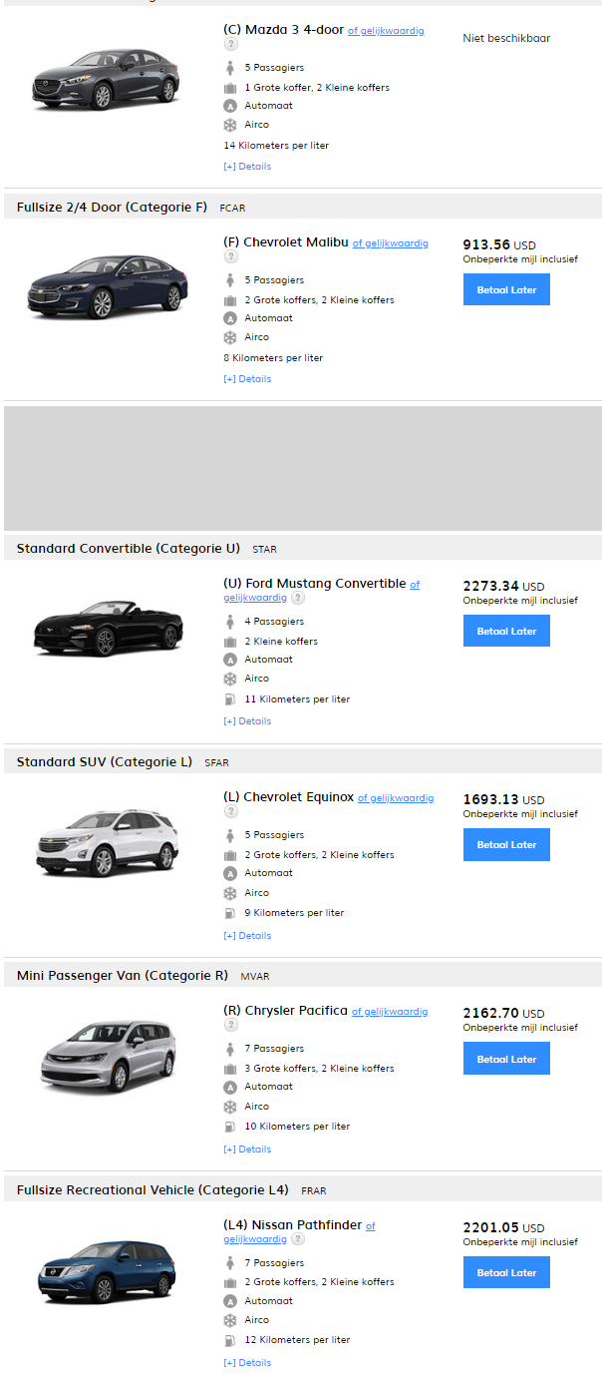Viewport: 602px width, 1377px height.
Task: Open 'of gelijkwaardig' link beside Chevrolet Equinox
Action: 396,798
